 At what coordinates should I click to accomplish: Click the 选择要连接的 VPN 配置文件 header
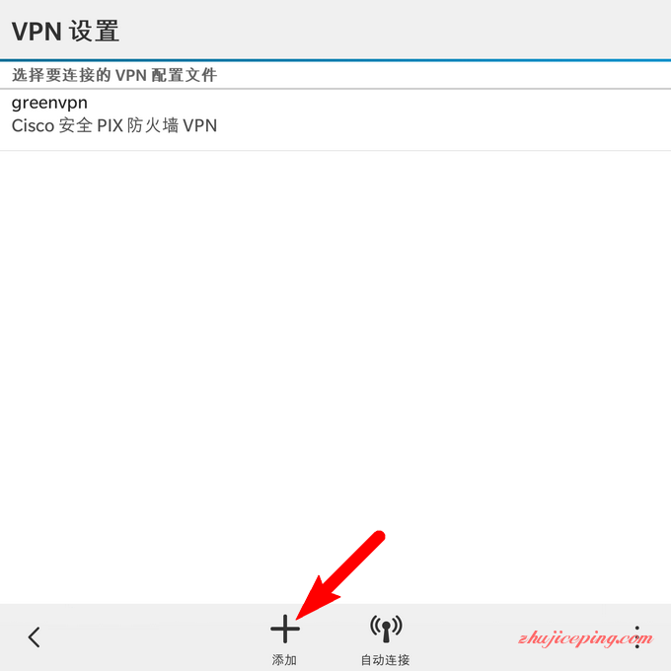(114, 75)
